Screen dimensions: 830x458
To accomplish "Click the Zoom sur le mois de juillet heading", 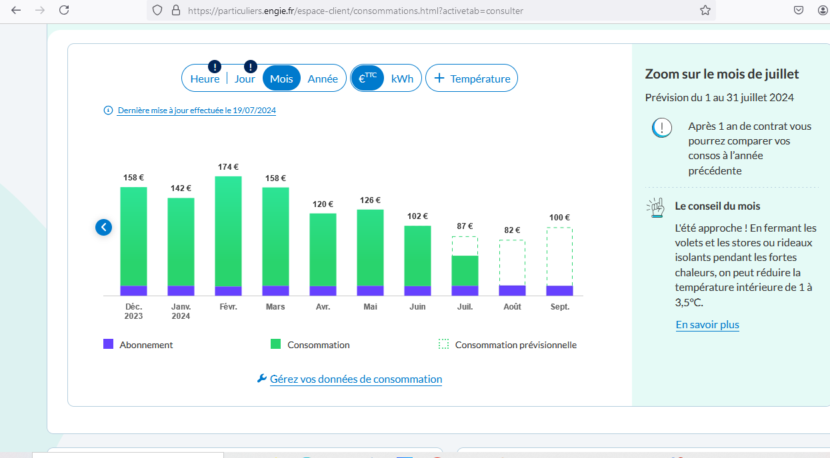I will coord(722,74).
